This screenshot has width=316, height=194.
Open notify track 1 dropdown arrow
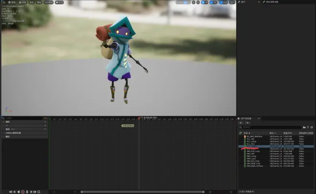pos(45,126)
